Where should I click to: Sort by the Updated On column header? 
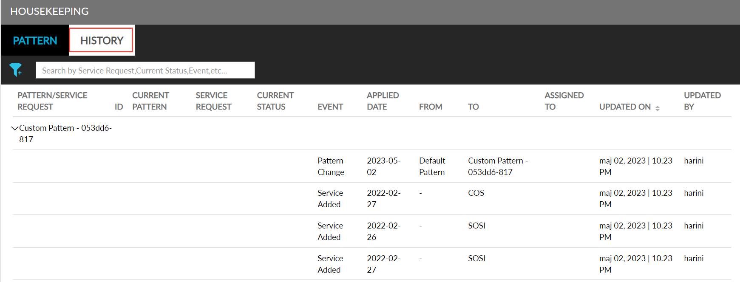pos(624,107)
